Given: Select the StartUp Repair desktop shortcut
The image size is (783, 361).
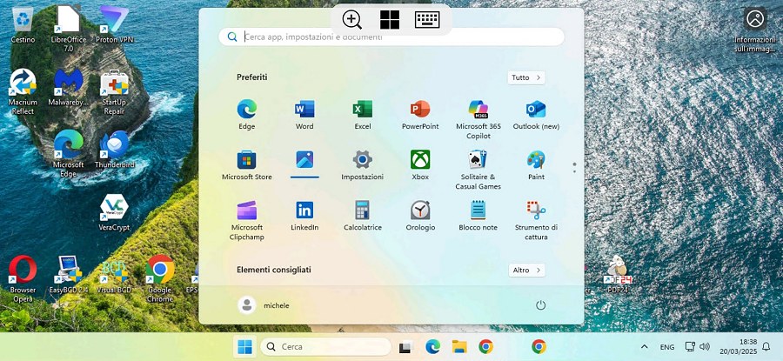Looking at the screenshot, I should coord(114,92).
